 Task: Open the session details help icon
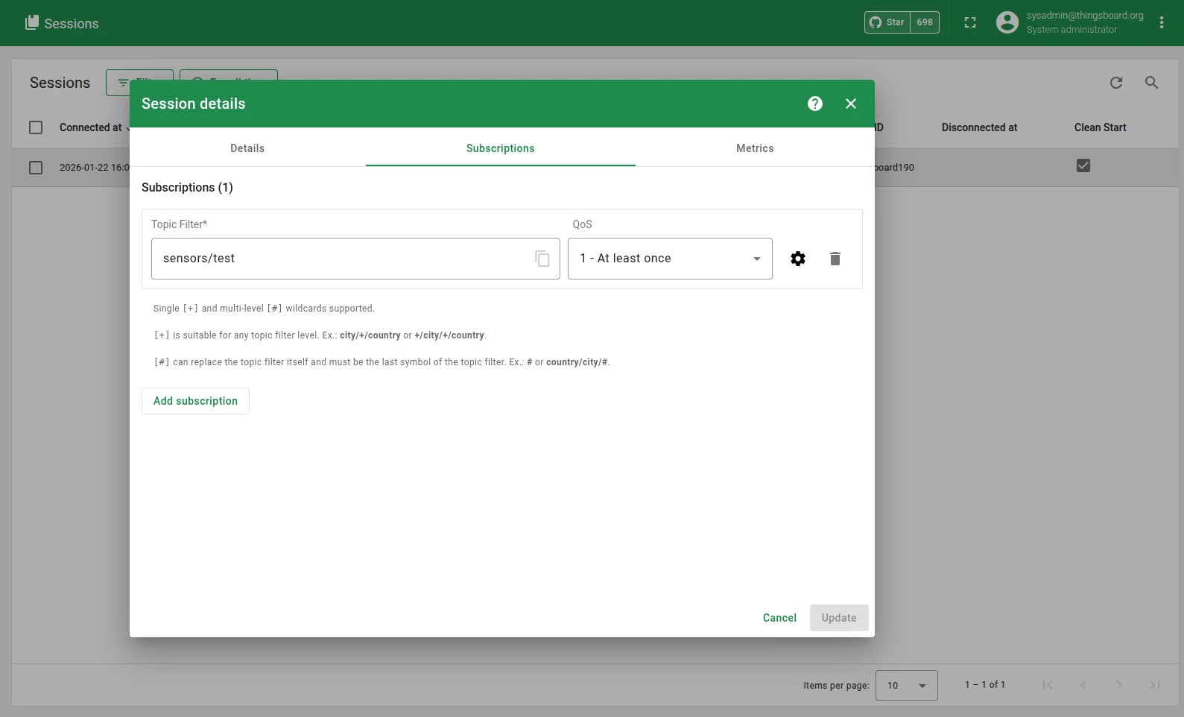(x=815, y=104)
